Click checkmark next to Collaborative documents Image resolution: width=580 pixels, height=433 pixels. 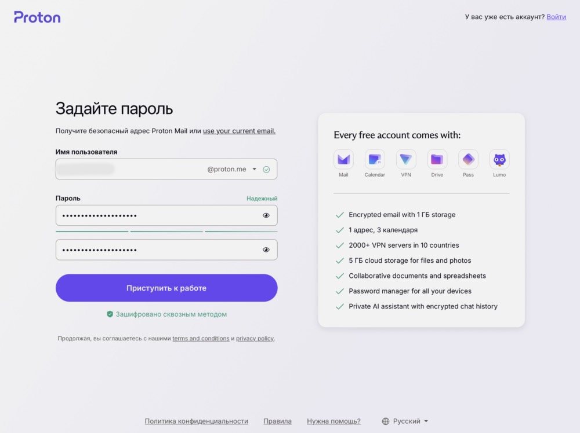click(339, 276)
